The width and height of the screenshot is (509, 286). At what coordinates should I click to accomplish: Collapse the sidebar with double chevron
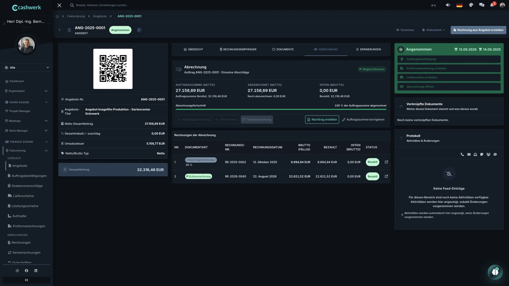26,280
